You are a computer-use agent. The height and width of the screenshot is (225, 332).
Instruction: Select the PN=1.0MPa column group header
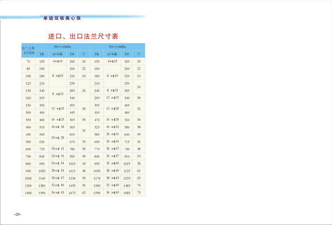[x=63, y=47]
